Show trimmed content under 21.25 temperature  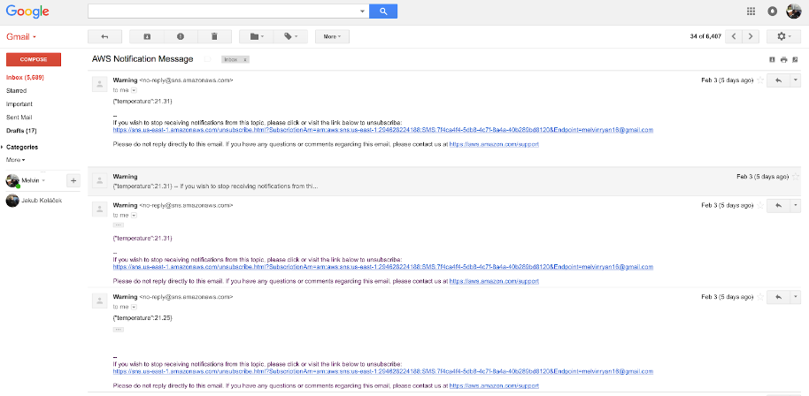click(x=118, y=330)
